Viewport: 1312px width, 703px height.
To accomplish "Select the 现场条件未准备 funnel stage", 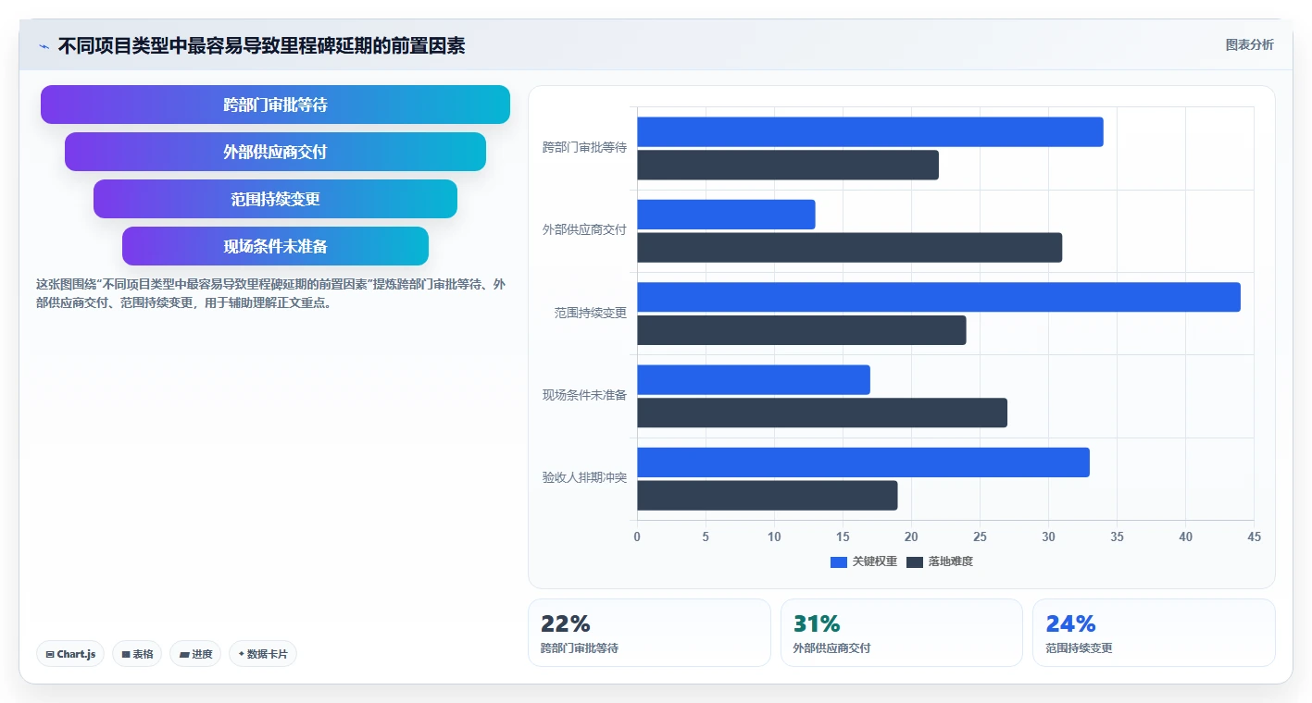I will [x=275, y=246].
